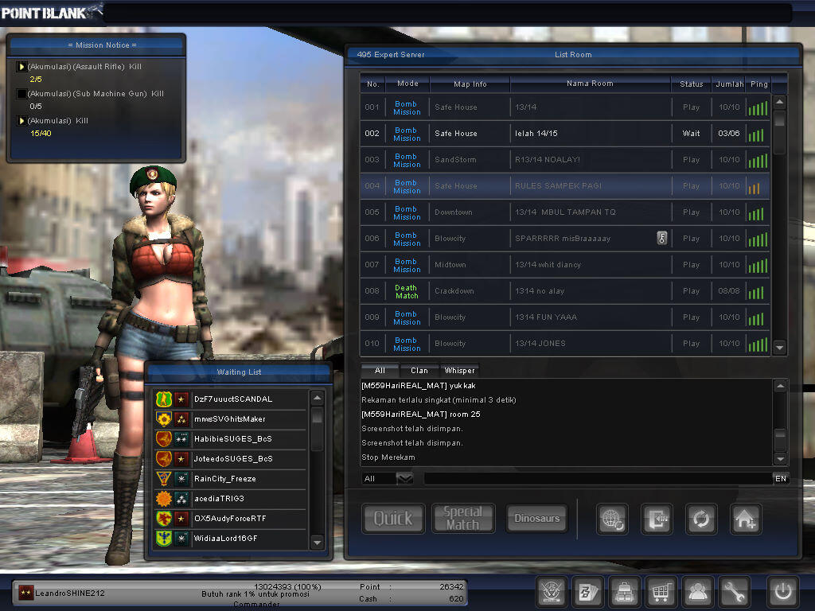Open the wrench options icon
This screenshot has width=815, height=611.
pos(735,591)
